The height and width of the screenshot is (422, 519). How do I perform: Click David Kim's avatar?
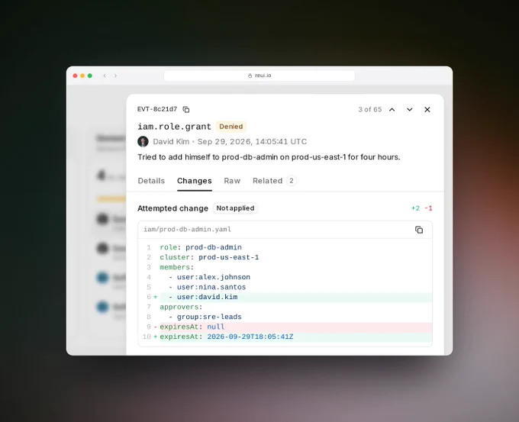143,142
